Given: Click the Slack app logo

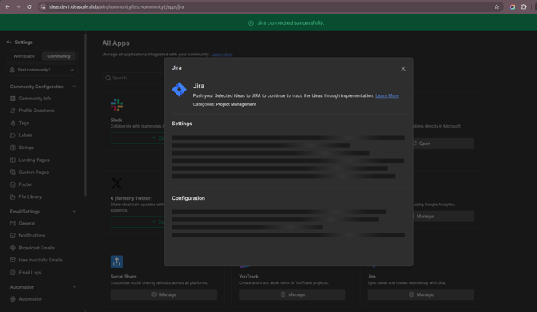Looking at the screenshot, I should click(116, 105).
